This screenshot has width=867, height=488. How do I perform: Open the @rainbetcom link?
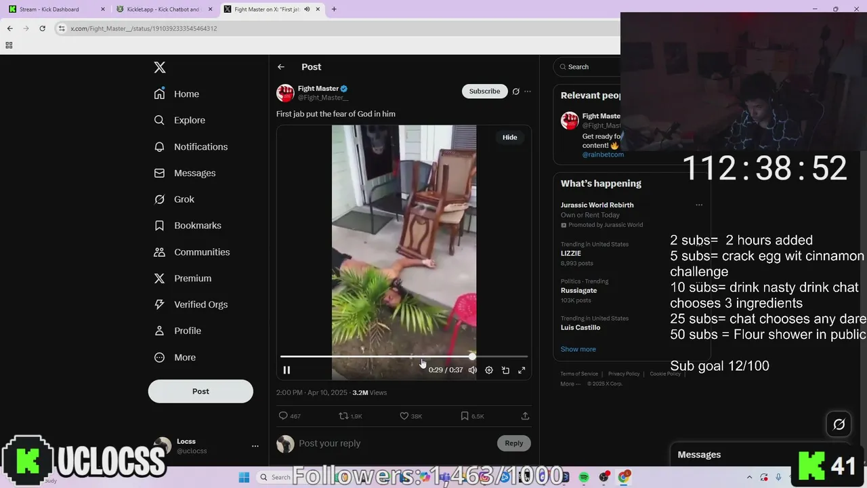[603, 155]
